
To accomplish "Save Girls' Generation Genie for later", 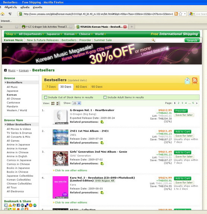I will (184, 156).
